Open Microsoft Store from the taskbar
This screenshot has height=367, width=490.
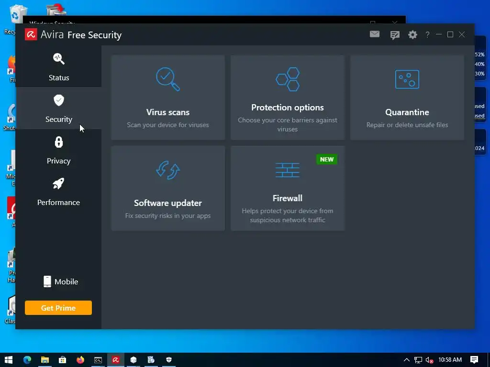[x=63, y=360]
